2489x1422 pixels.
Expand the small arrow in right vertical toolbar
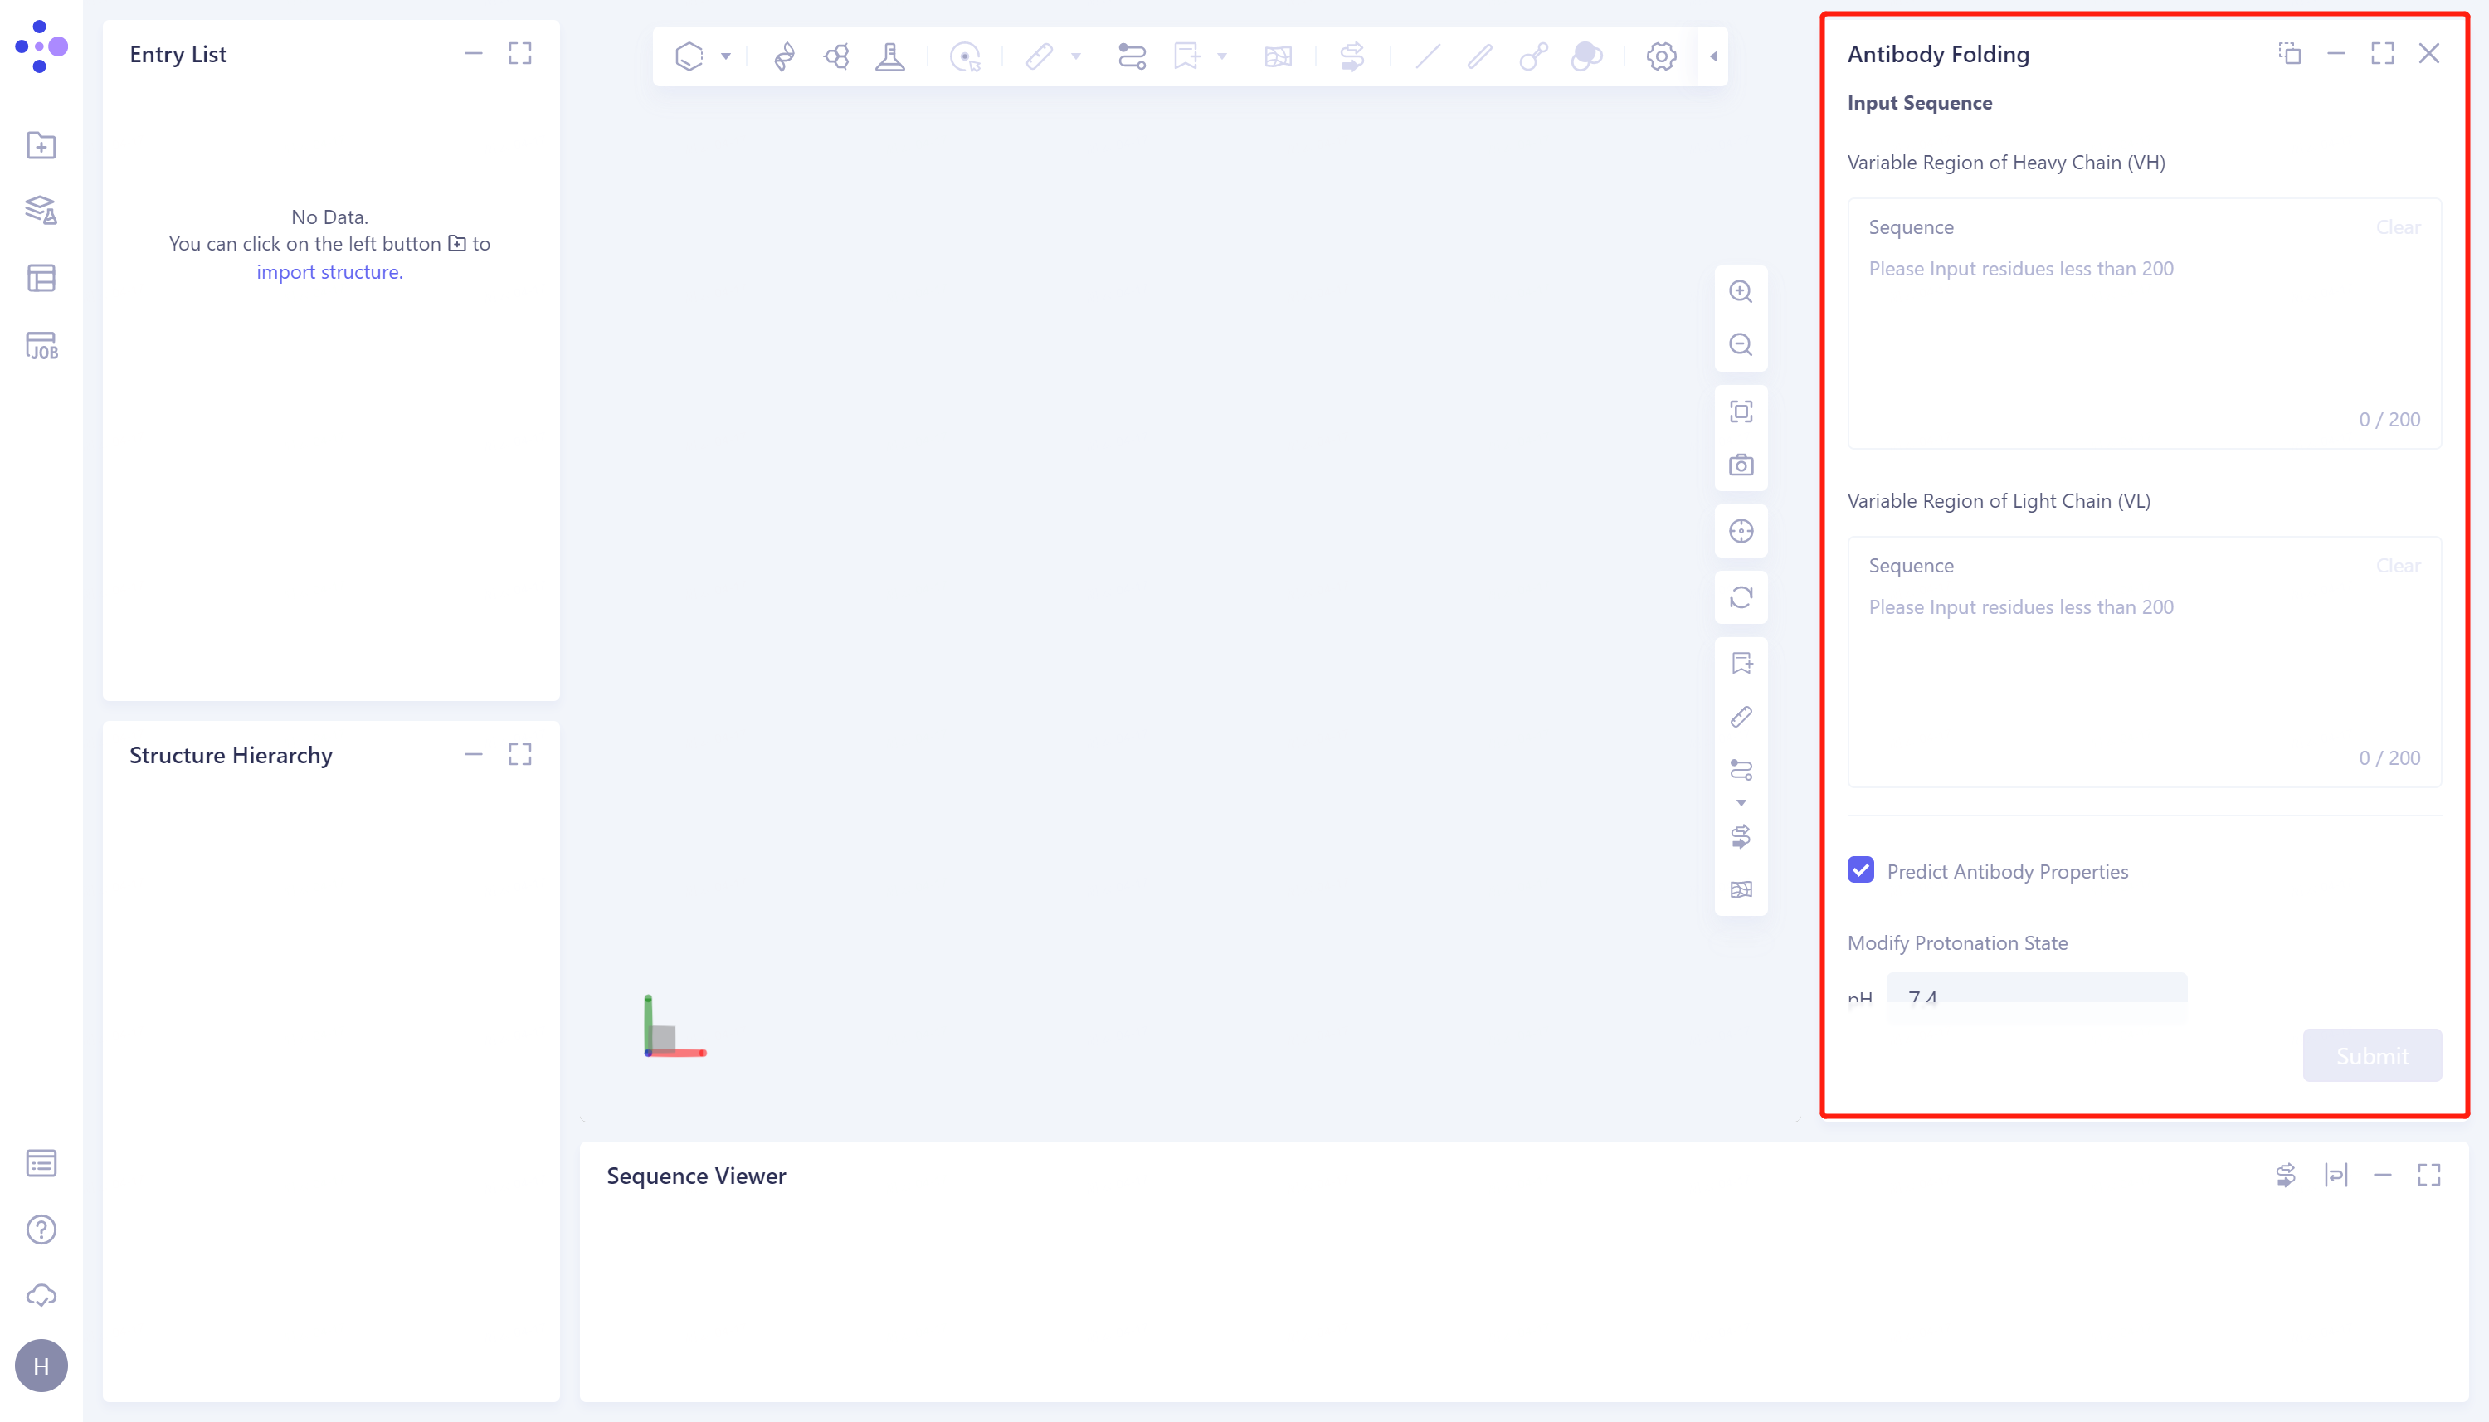(x=1741, y=803)
